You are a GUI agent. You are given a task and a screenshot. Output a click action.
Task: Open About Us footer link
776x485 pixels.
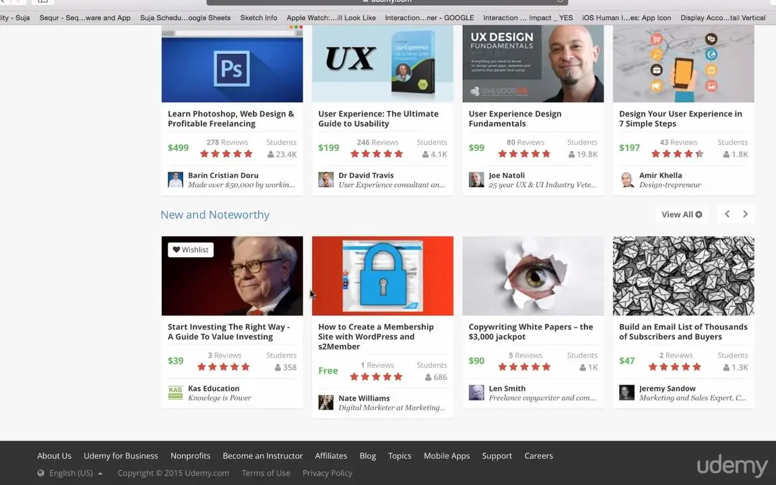54,456
